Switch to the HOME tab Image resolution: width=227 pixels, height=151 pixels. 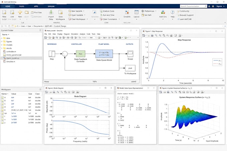tap(8, 6)
